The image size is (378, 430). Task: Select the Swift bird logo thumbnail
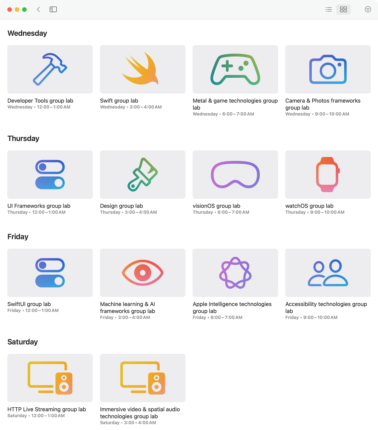click(143, 69)
